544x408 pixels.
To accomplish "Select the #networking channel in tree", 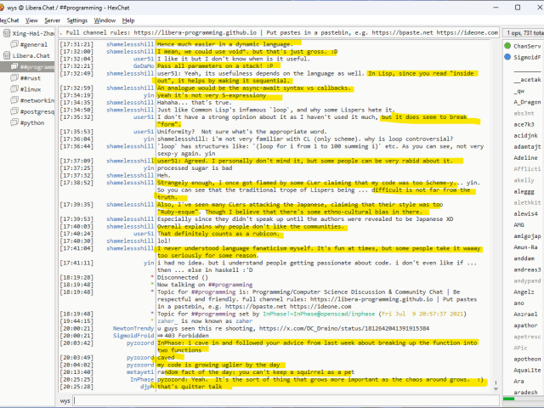I will 37,100.
